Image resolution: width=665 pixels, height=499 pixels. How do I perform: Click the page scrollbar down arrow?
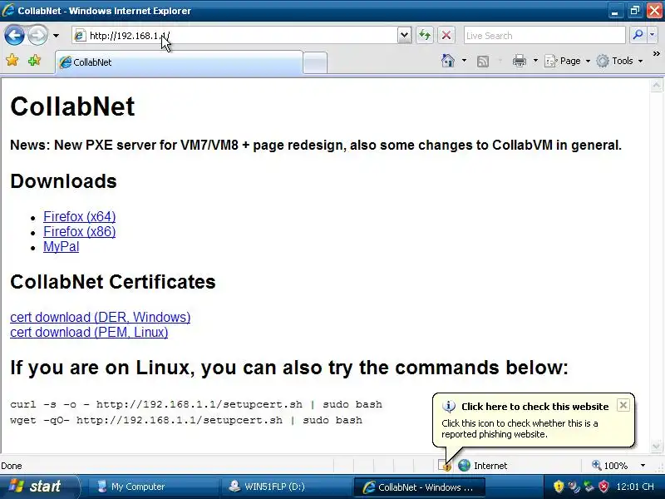coord(656,446)
